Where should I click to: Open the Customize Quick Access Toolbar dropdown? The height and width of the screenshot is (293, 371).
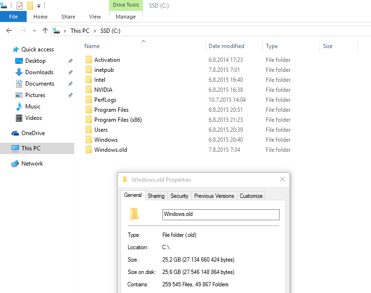(x=39, y=6)
